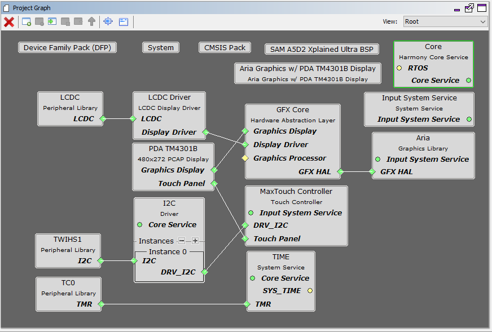
Task: Click the TMR diamond on TC0
Action: (101, 304)
